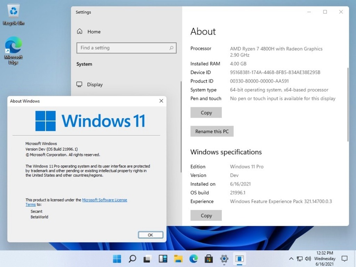This screenshot has width=356, height=267.
Task: Click Rename this PC button
Action: [212, 131]
